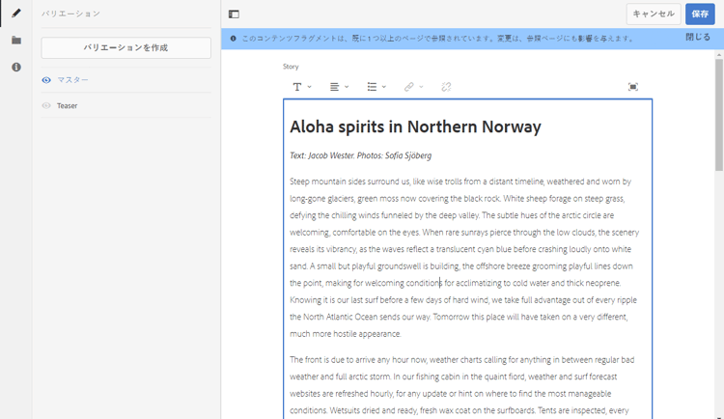Switch editor to fullscreen mode icon

[633, 87]
